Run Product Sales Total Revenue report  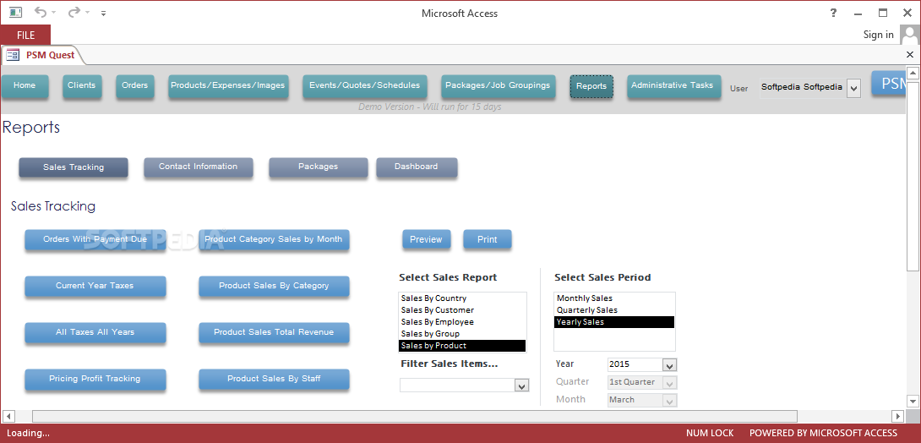(274, 332)
